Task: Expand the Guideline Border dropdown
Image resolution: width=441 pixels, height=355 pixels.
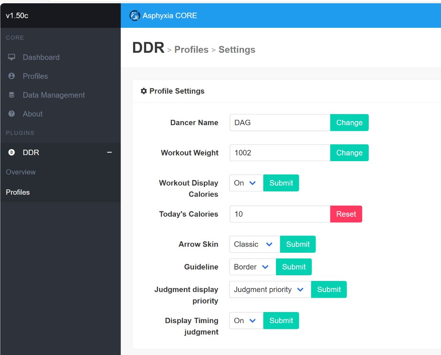Action: click(252, 267)
